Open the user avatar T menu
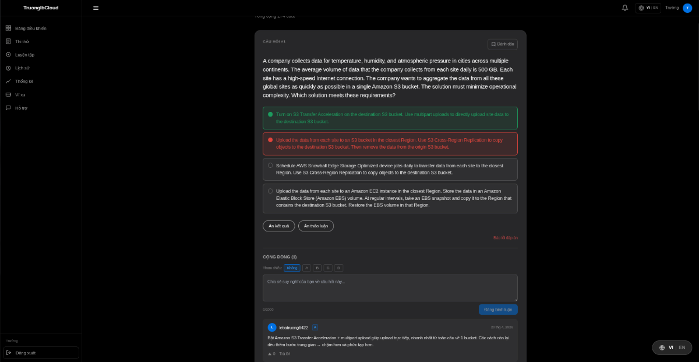The width and height of the screenshot is (699, 362). [x=687, y=8]
